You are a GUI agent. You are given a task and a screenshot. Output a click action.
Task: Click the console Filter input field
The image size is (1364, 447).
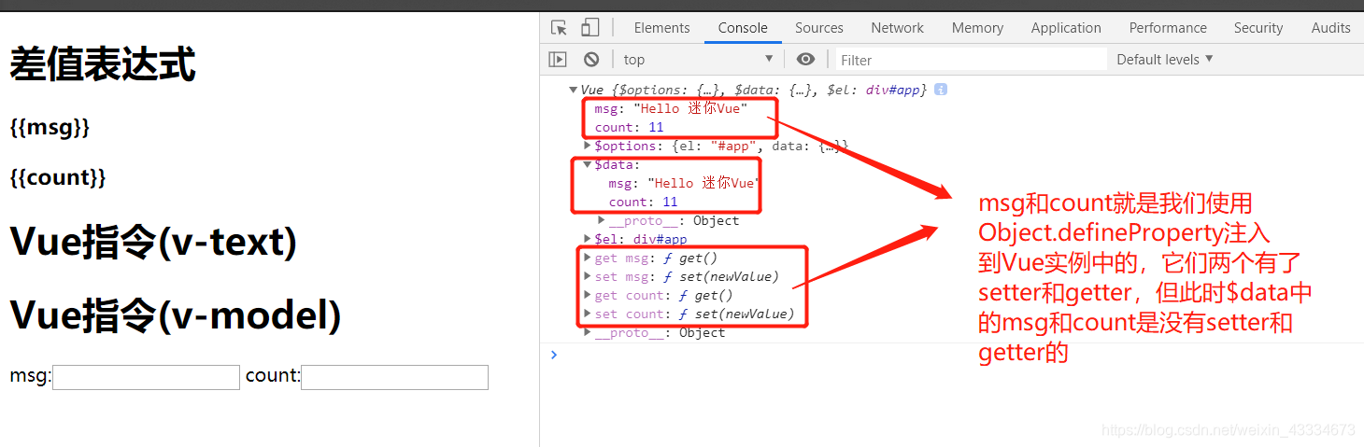click(971, 60)
